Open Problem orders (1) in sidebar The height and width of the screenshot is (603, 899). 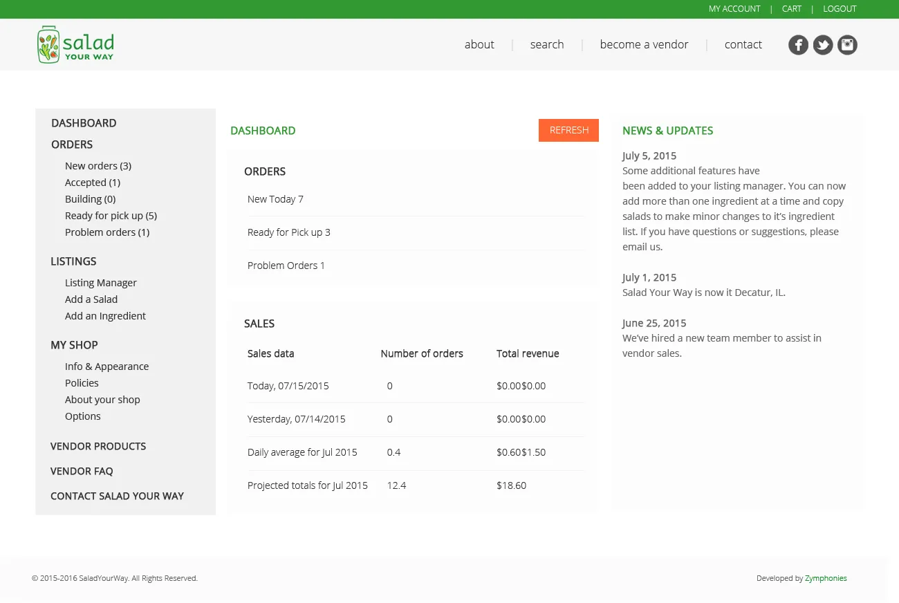tap(107, 232)
